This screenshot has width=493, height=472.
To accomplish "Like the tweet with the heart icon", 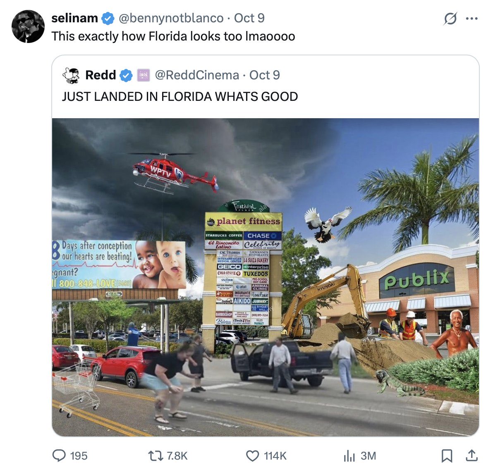I will [x=252, y=455].
